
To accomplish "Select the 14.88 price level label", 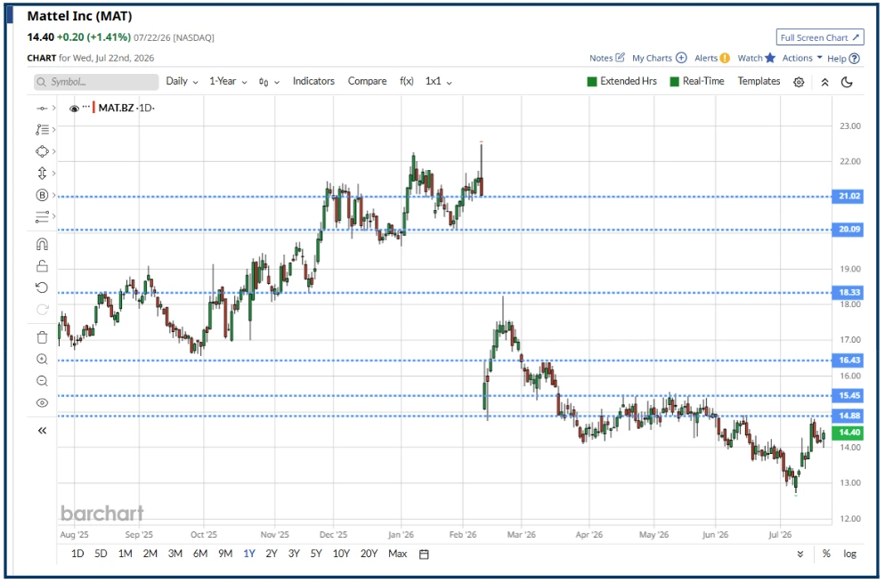I will point(848,416).
